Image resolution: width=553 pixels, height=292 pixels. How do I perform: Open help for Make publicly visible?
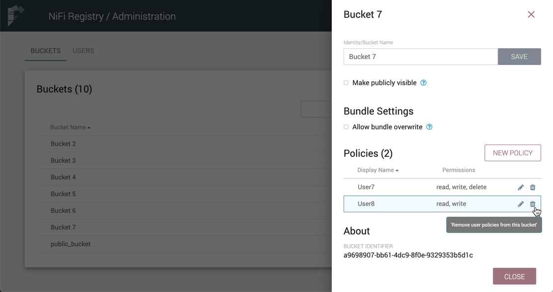[423, 83]
